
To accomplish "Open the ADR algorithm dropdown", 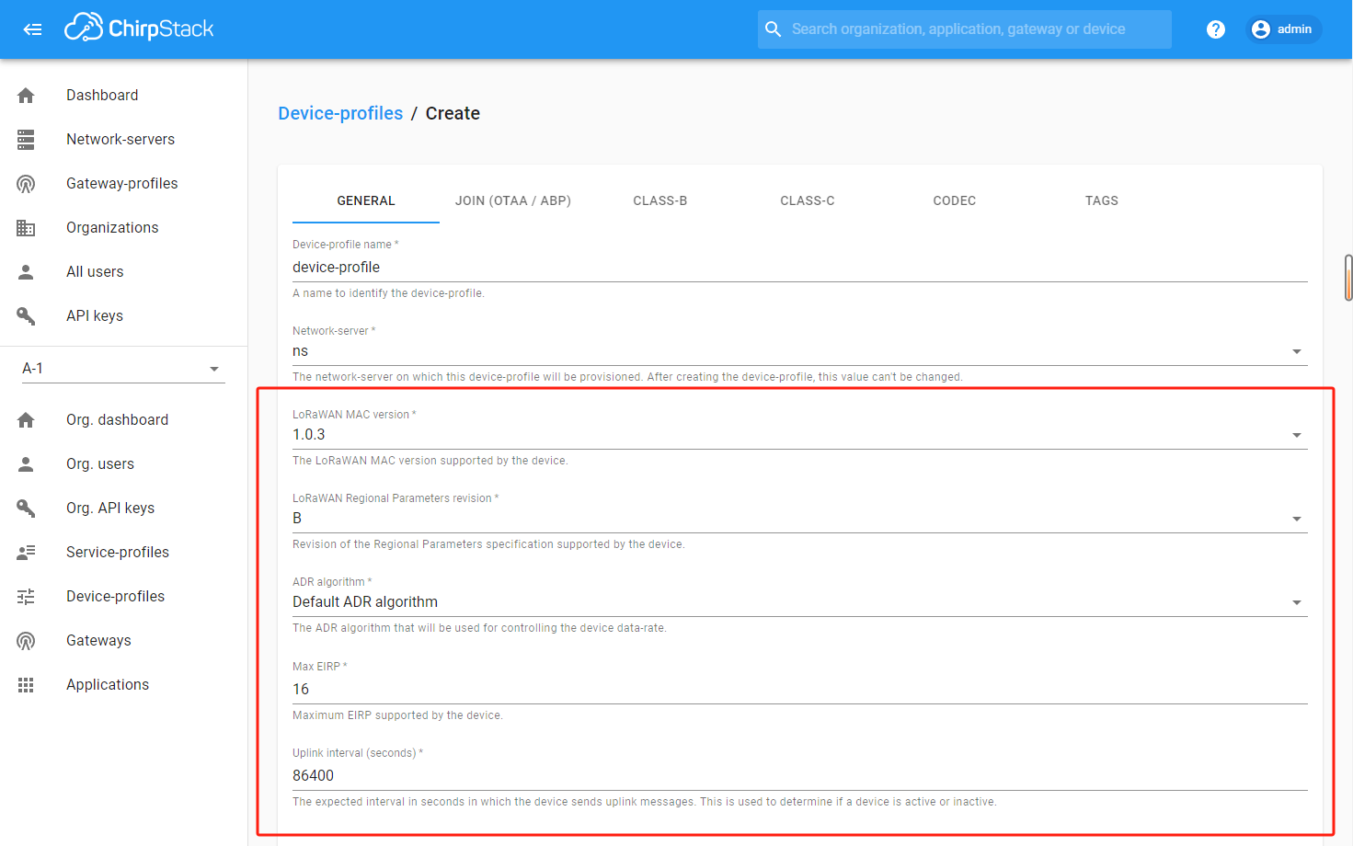I will [x=798, y=602].
